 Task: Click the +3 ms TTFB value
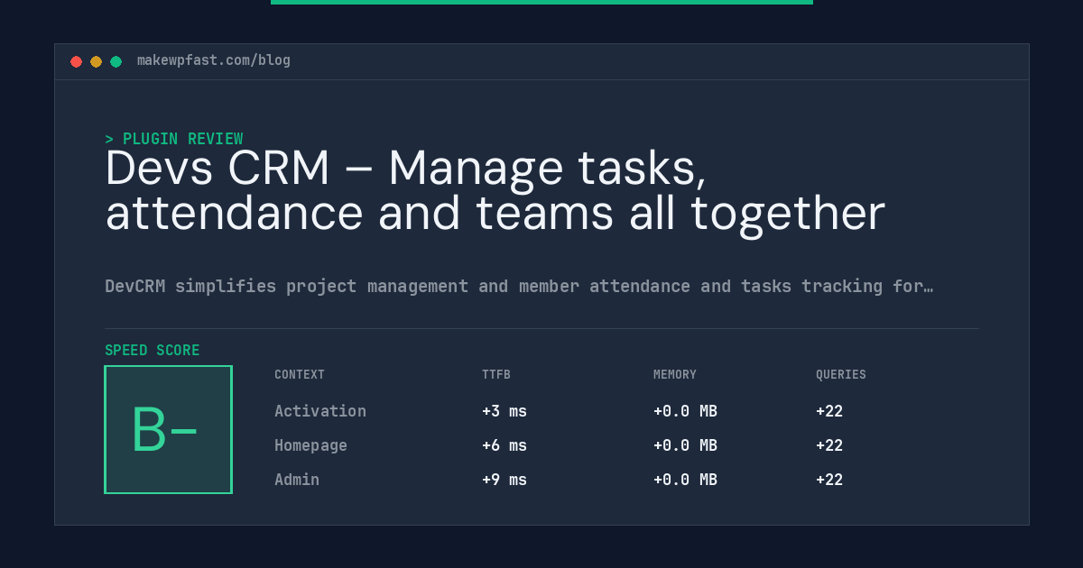click(504, 411)
